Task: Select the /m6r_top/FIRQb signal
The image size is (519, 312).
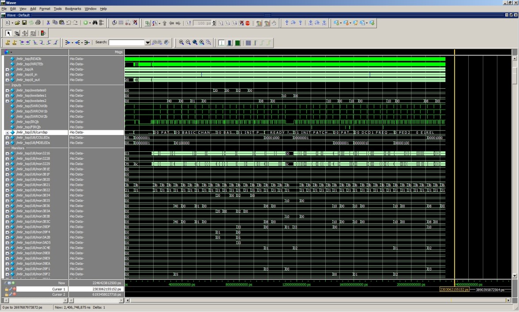Action: pyautogui.click(x=28, y=127)
